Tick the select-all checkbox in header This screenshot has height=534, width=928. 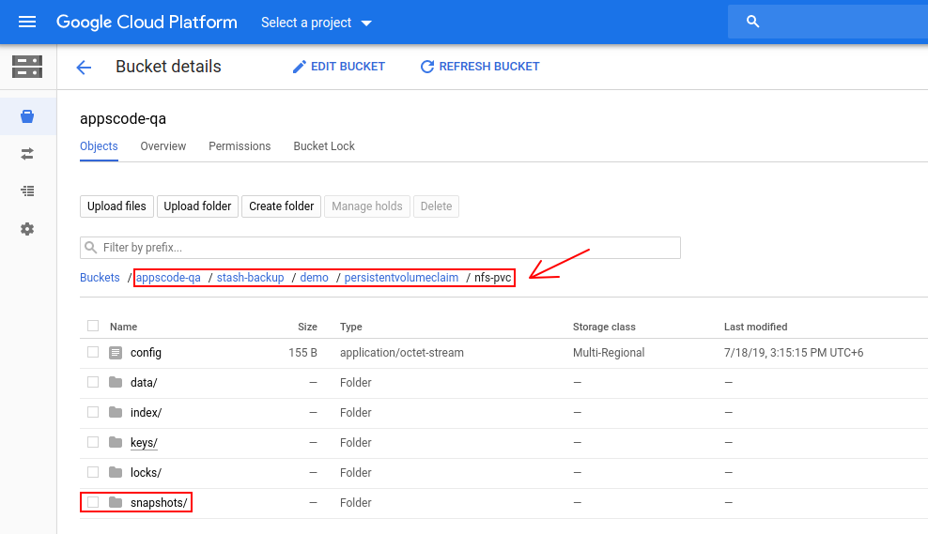pyautogui.click(x=93, y=326)
